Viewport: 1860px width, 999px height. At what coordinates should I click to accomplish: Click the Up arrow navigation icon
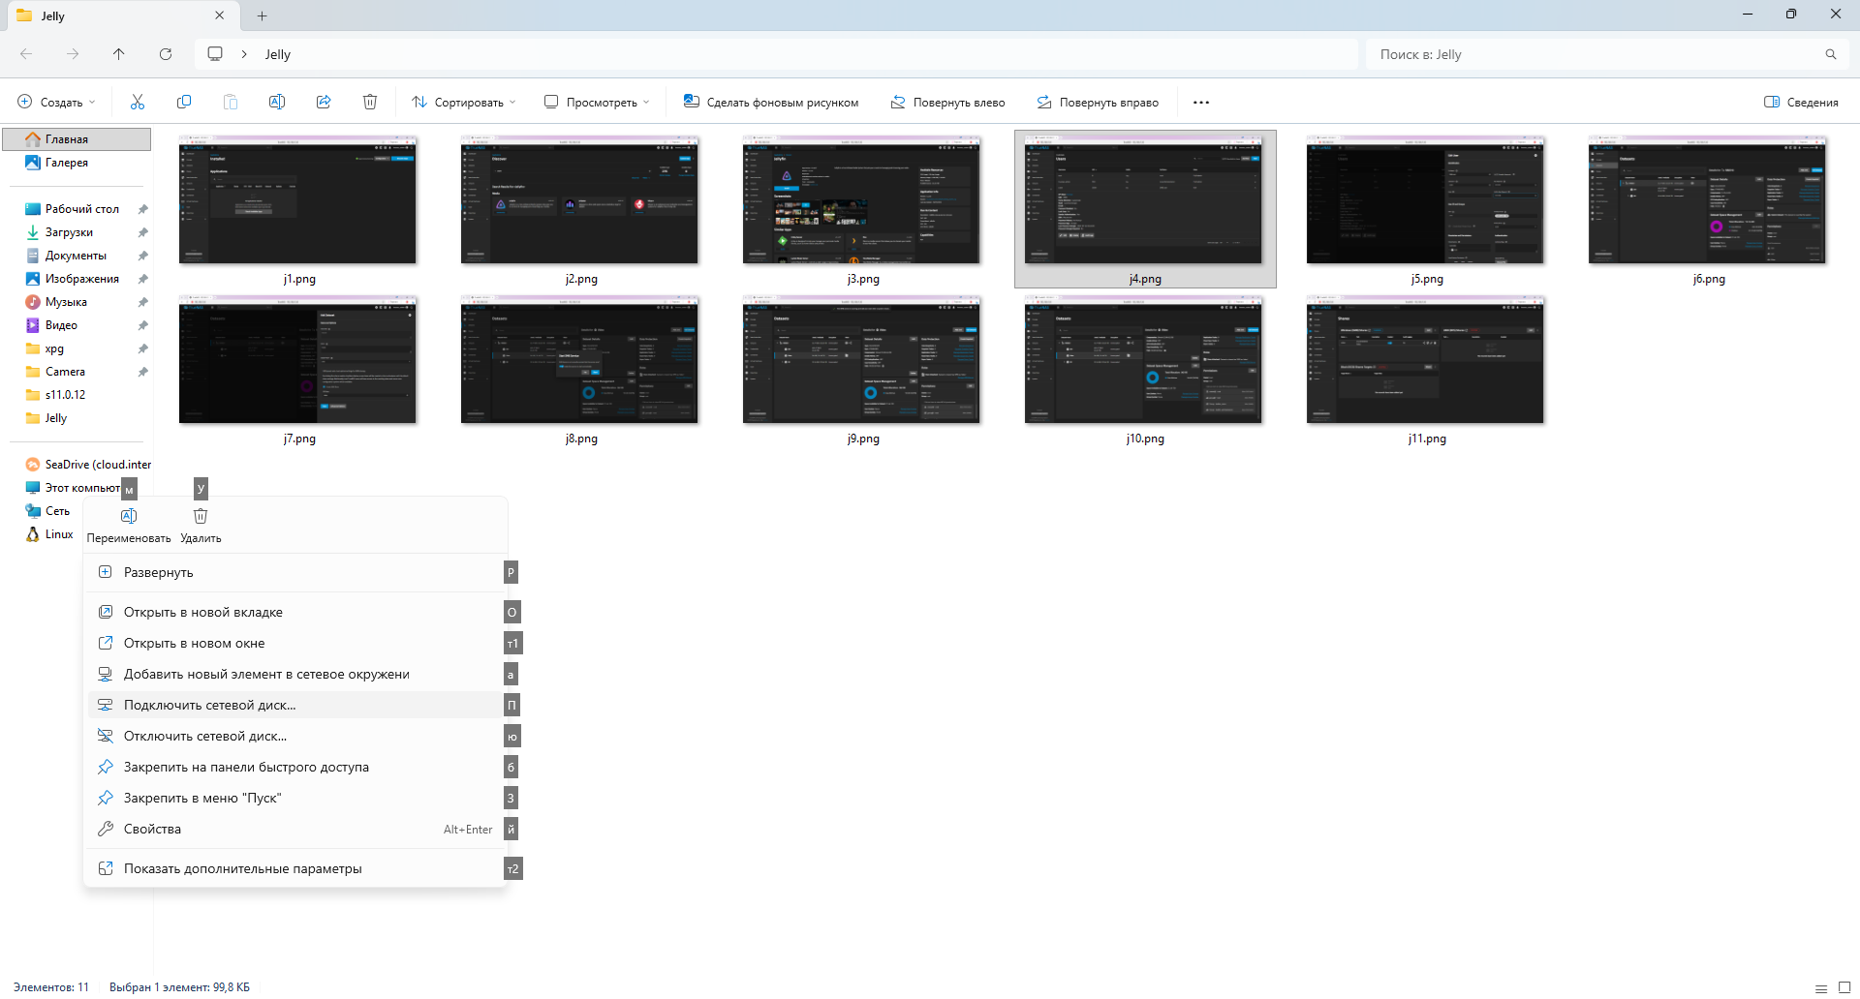pyautogui.click(x=119, y=54)
